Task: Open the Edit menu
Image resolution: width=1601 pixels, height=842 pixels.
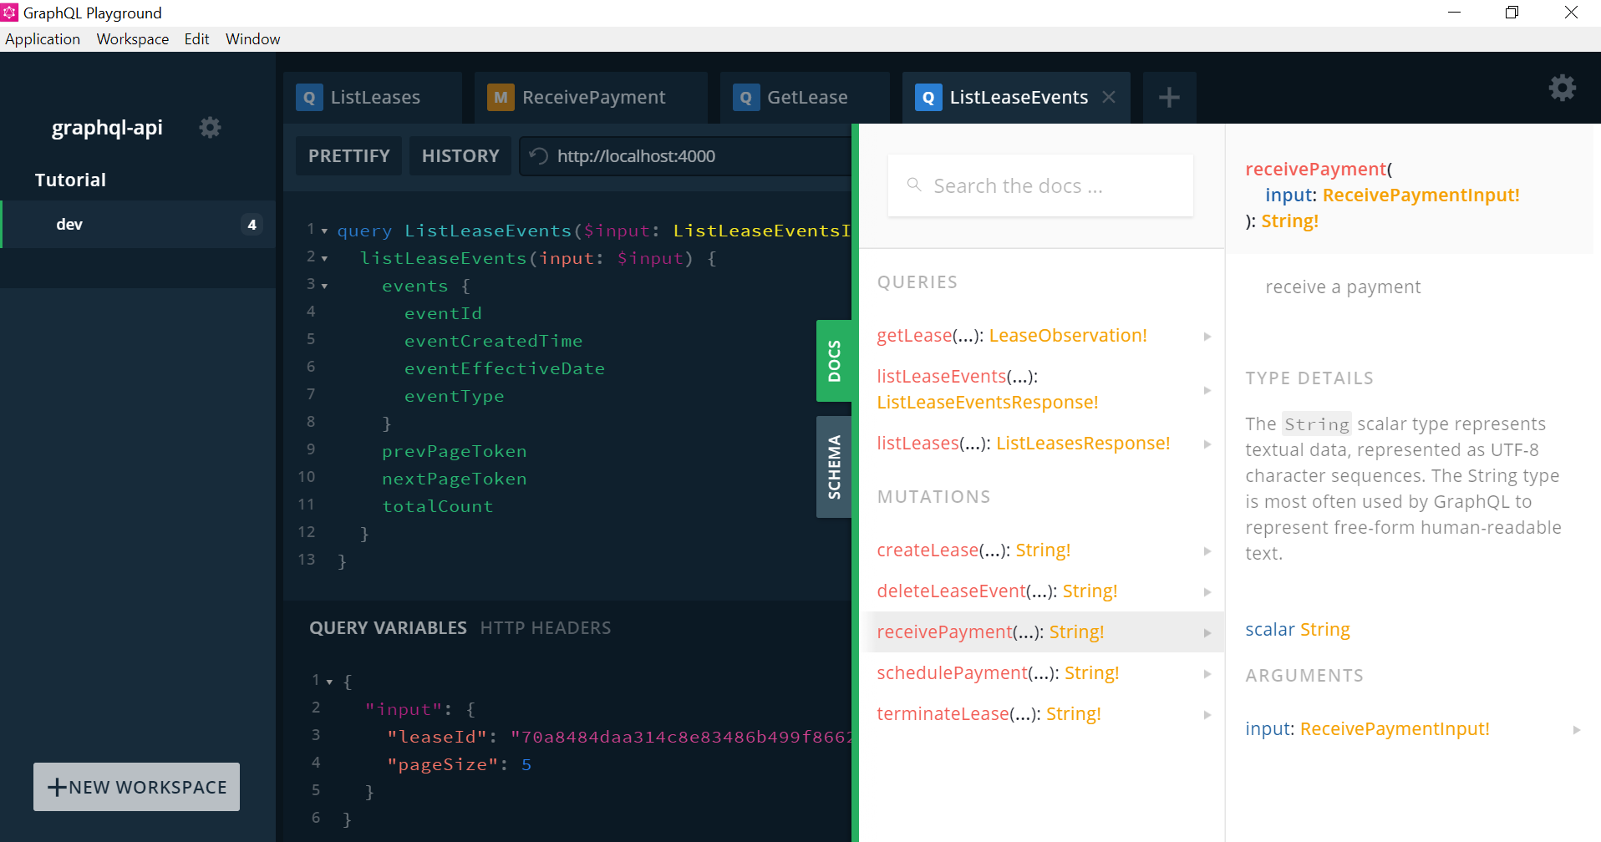Action: coord(197,39)
